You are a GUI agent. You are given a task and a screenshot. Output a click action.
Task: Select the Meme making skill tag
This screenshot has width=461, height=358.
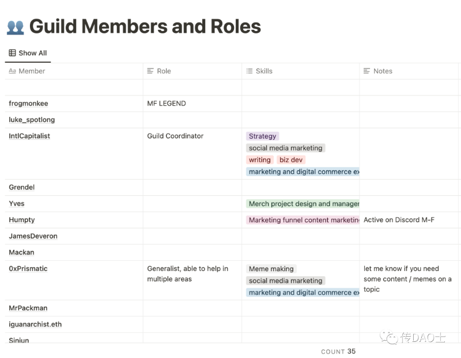point(271,269)
